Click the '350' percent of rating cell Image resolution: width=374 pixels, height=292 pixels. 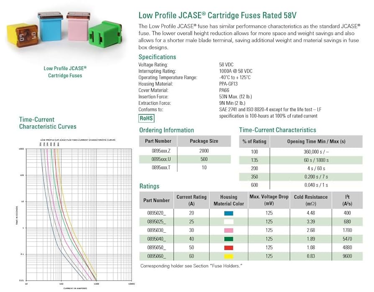tap(254, 177)
